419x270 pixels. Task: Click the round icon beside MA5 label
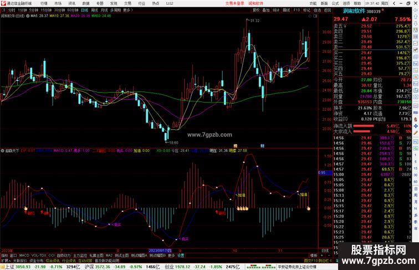[28, 16]
